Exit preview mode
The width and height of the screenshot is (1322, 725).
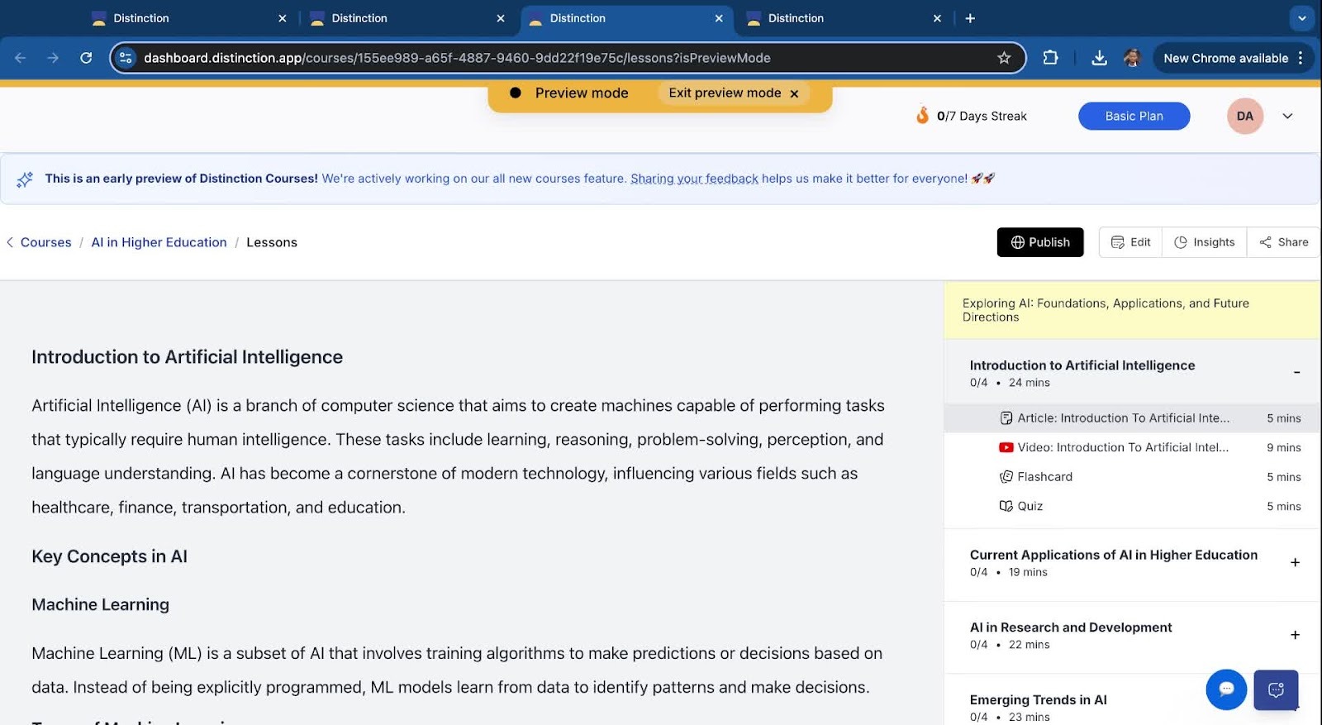click(x=732, y=93)
